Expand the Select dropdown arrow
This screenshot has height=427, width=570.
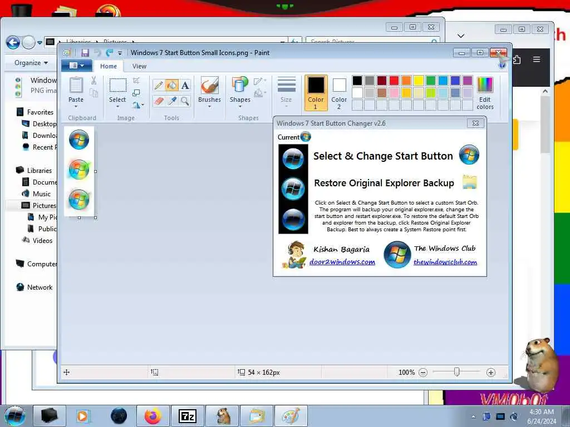pos(117,106)
